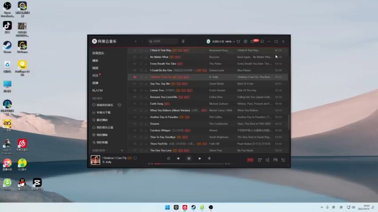Open the skin theme T-shirt icon
Image resolution: width=378 pixels, height=212 pixels.
click(x=239, y=41)
